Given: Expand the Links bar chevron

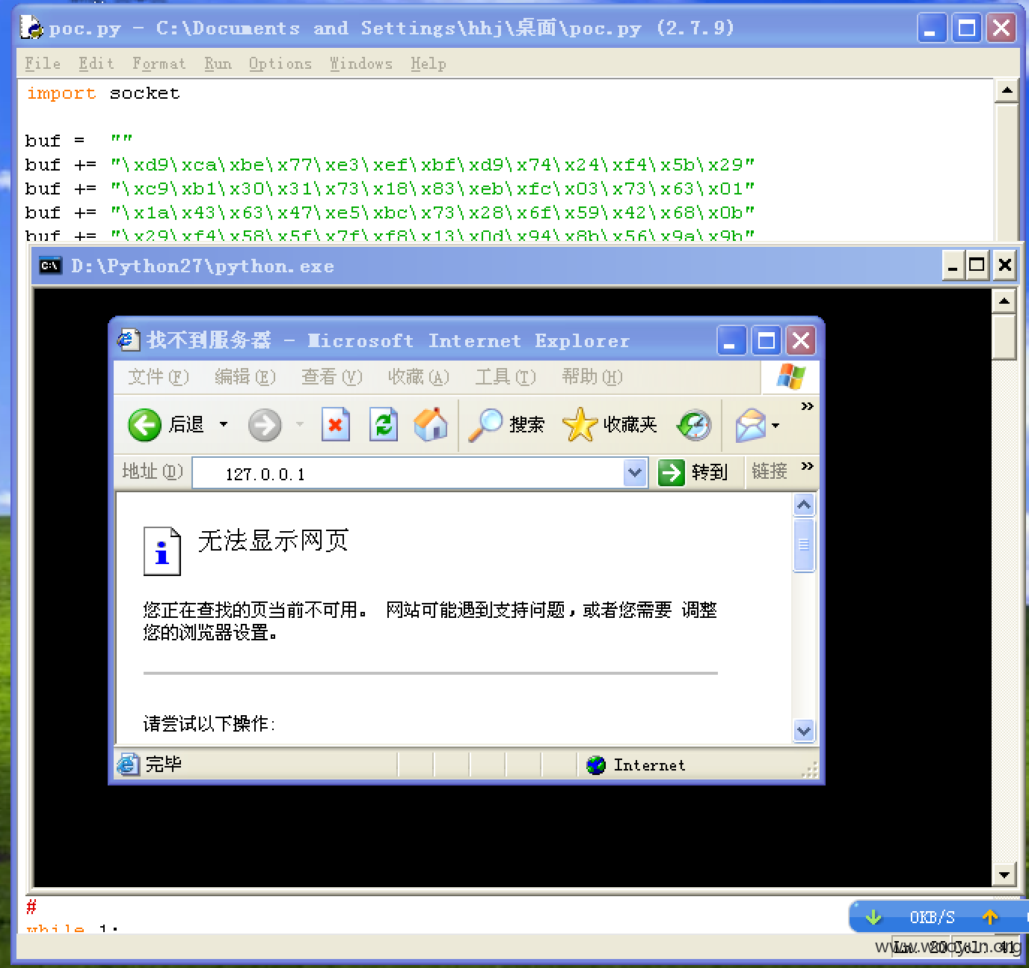Looking at the screenshot, I should 807,466.
